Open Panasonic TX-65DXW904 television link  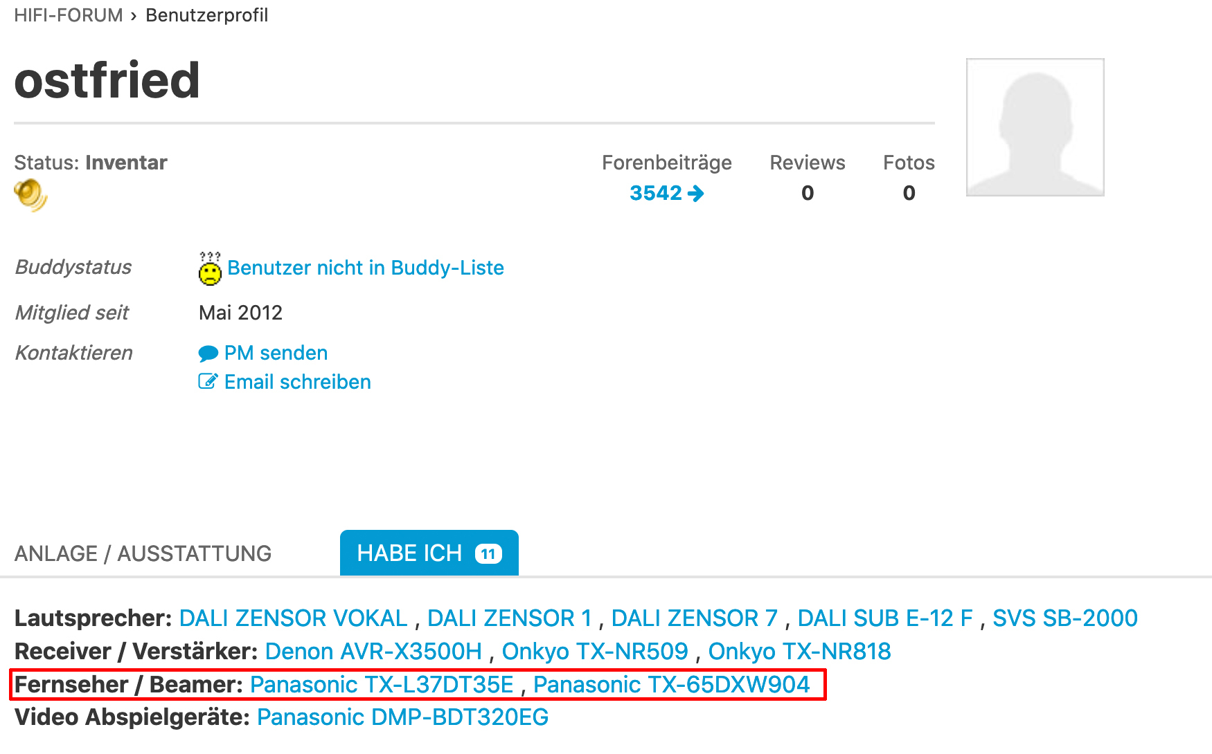pyautogui.click(x=671, y=684)
